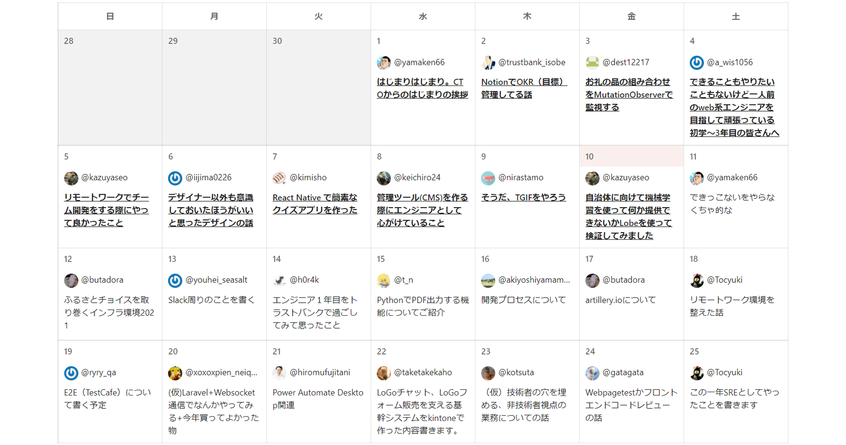Open the Lobe machine learning article on day 10

[628, 217]
